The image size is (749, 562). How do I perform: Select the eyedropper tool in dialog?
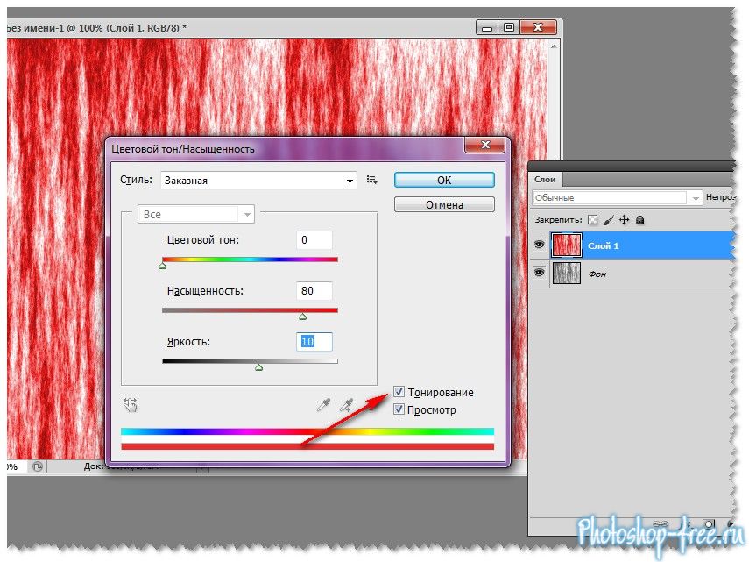[324, 404]
